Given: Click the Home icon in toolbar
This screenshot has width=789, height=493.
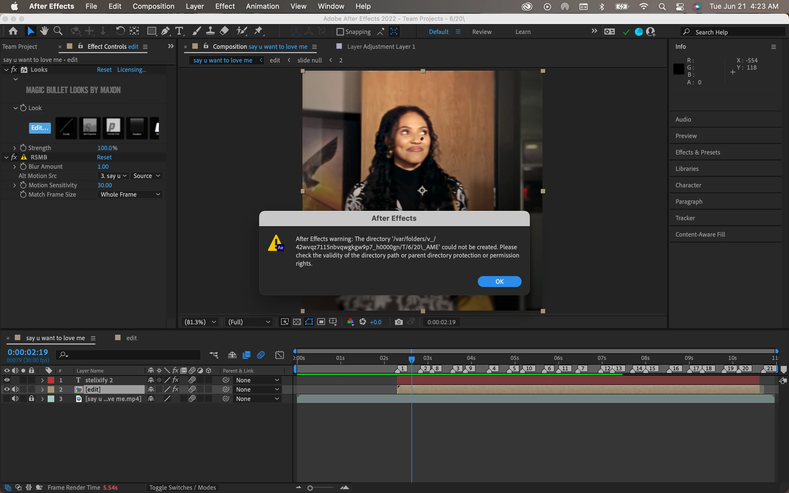Looking at the screenshot, I should pyautogui.click(x=13, y=31).
